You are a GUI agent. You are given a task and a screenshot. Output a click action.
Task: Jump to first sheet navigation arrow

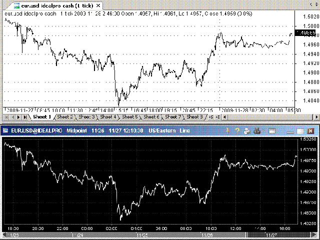[6, 117]
